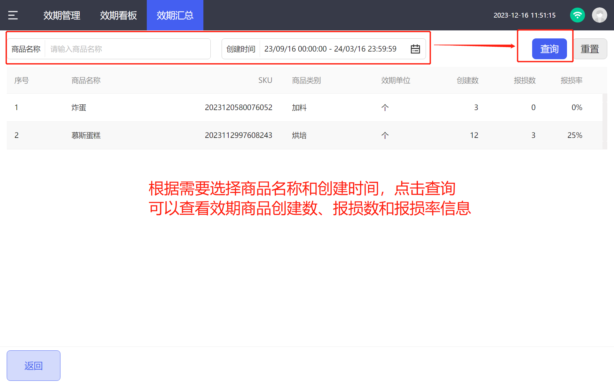This screenshot has height=384, width=614.
Task: Click the 报损数 column header
Action: point(524,80)
